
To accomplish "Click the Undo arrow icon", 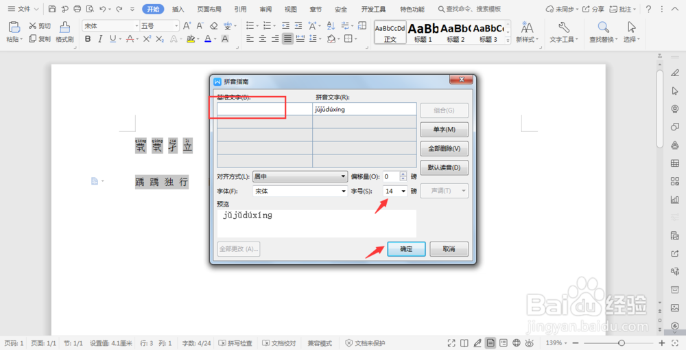I will click(x=102, y=9).
